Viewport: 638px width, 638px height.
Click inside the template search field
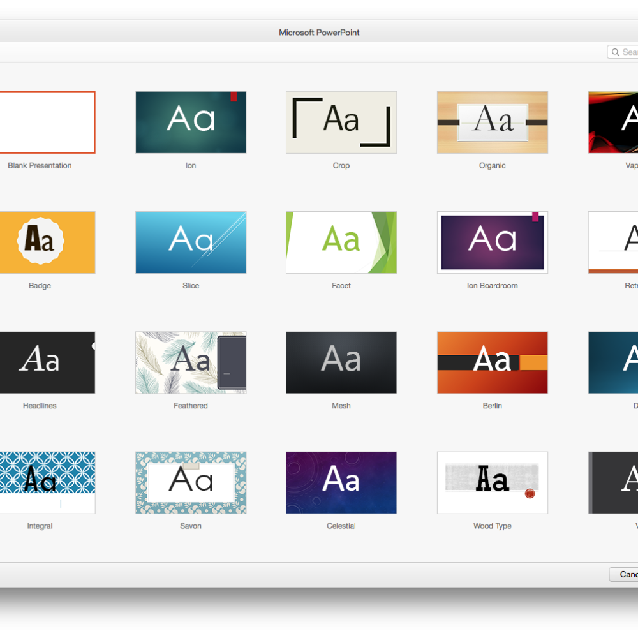[629, 52]
